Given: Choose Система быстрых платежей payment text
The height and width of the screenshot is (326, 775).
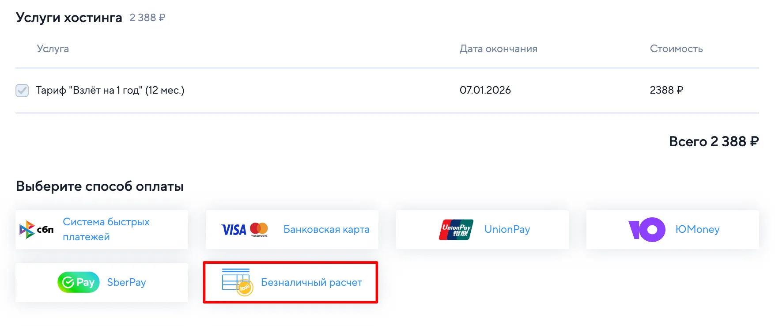Looking at the screenshot, I should point(106,229).
